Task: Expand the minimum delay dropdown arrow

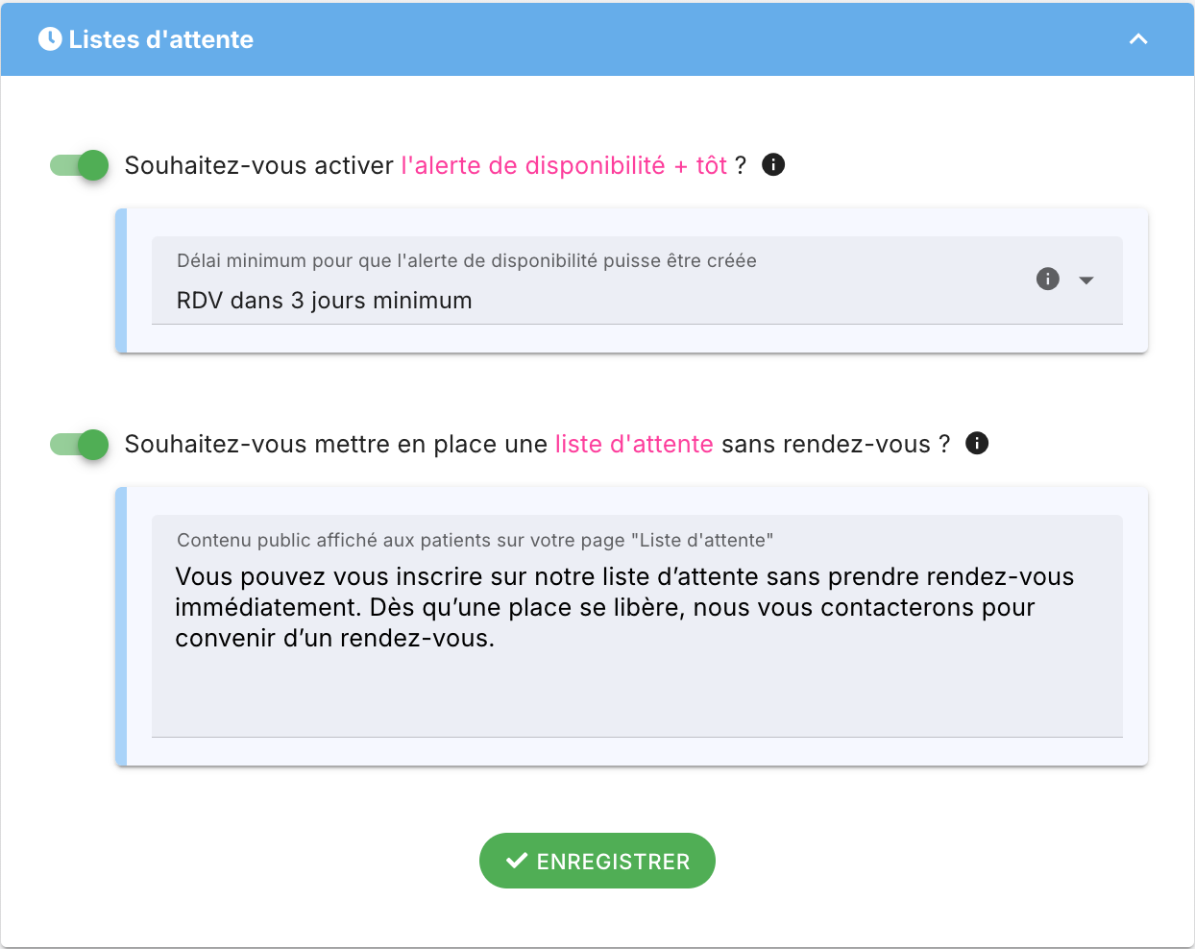Action: (1086, 280)
